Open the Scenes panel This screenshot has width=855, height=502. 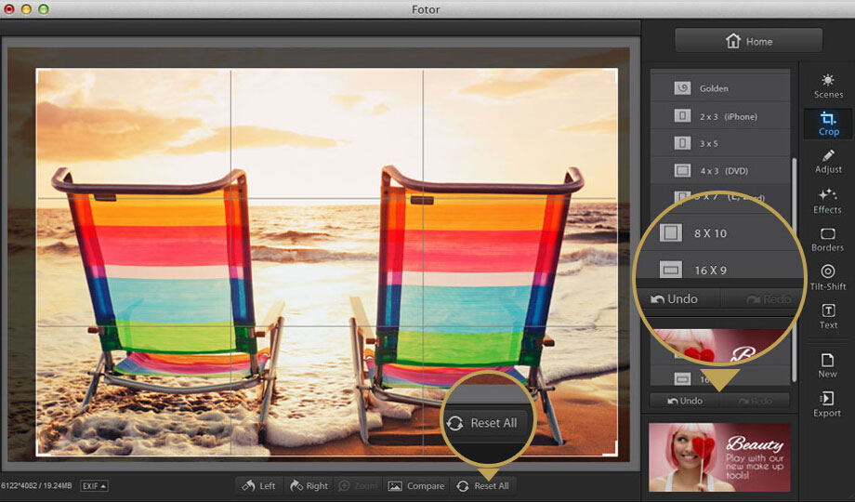[828, 87]
